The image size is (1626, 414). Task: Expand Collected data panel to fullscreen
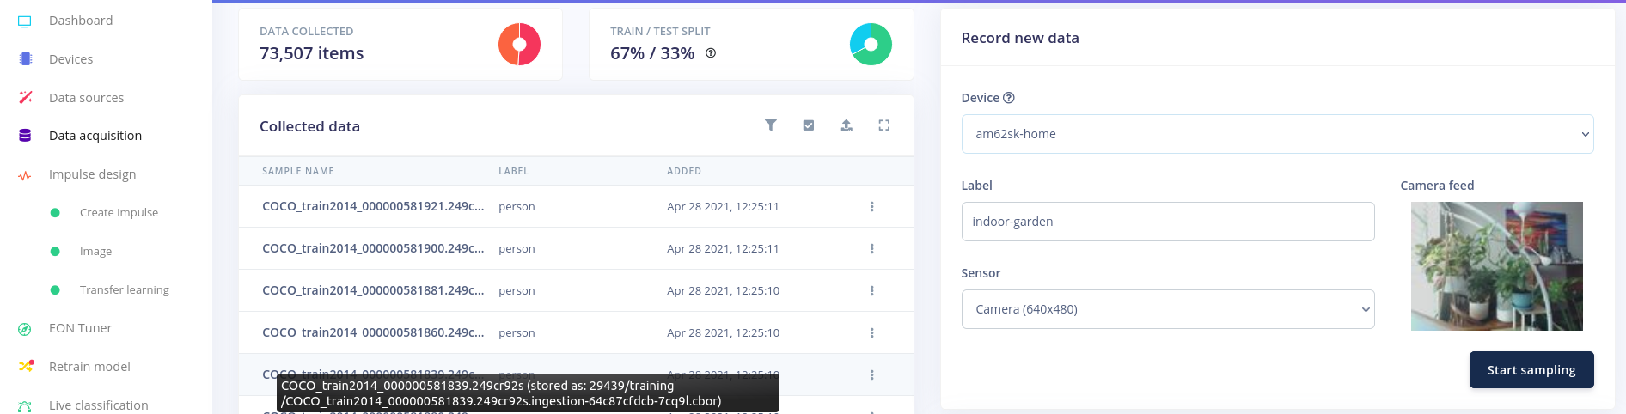tap(883, 125)
